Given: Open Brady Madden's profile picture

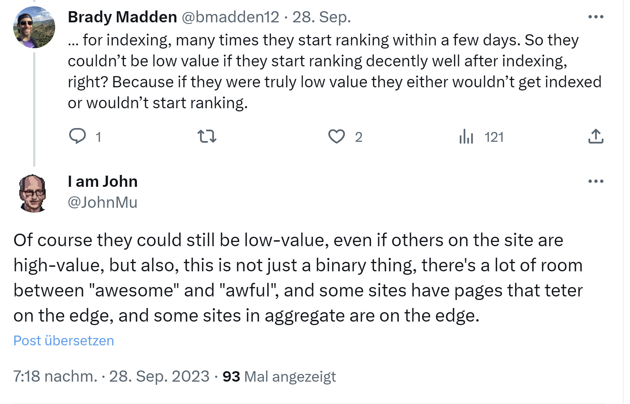Looking at the screenshot, I should 34,27.
